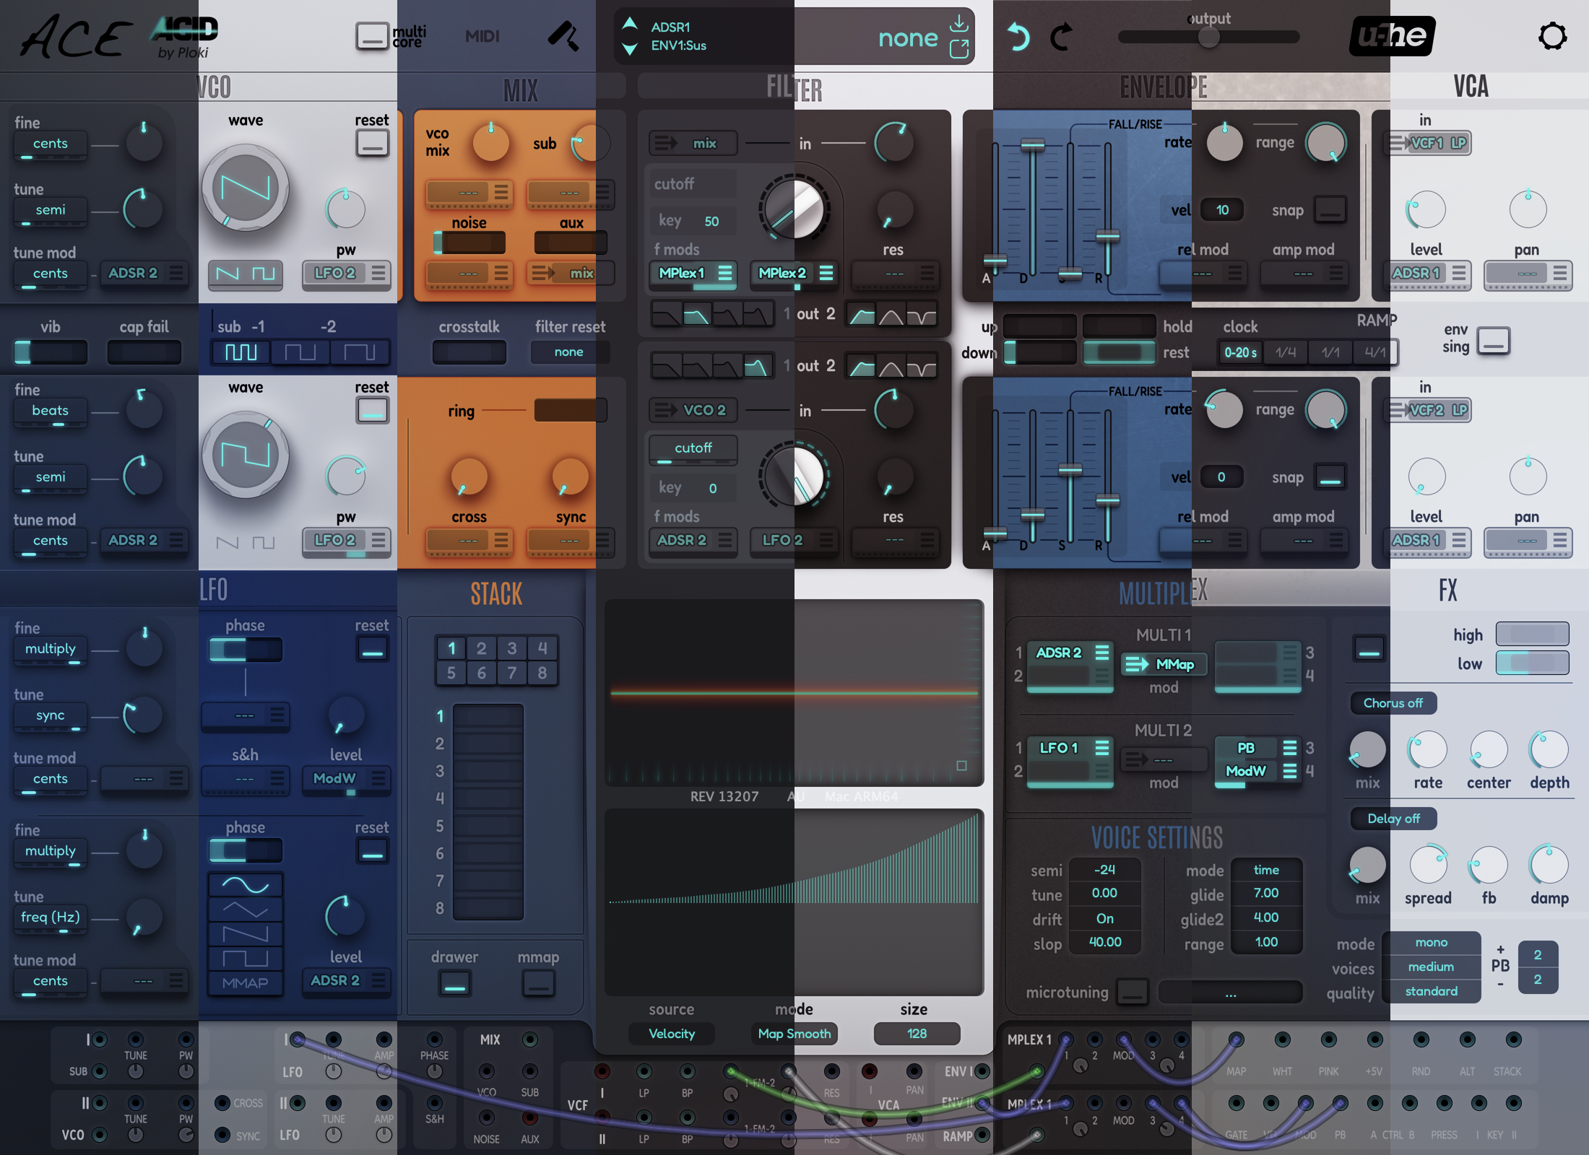This screenshot has width=1589, height=1155.
Task: Select stack voice tab 2
Action: [481, 648]
